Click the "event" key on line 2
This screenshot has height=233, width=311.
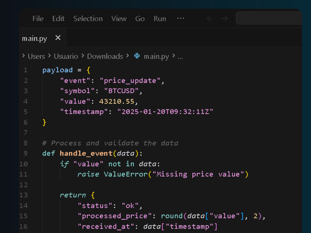[x=75, y=81]
